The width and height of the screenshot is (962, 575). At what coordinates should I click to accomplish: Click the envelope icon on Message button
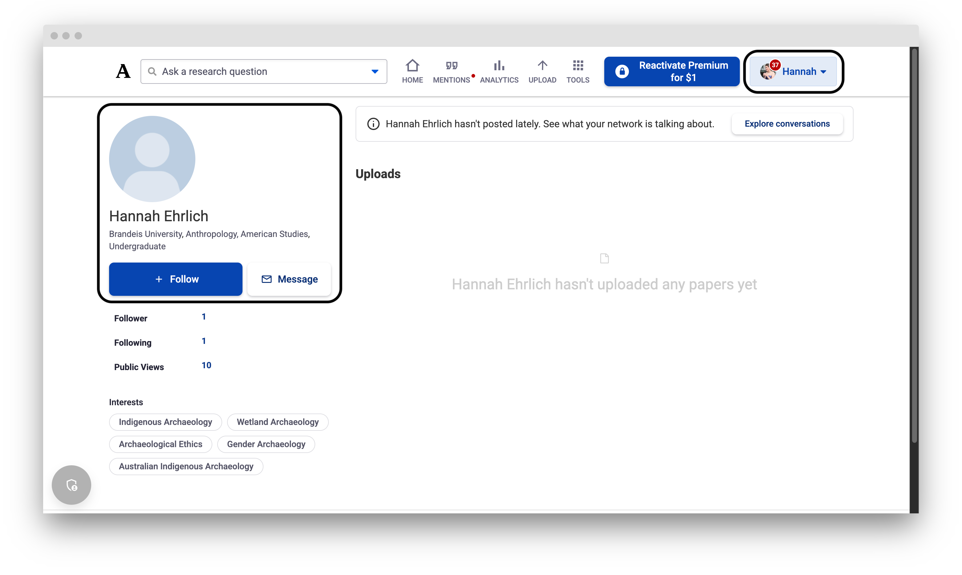267,279
